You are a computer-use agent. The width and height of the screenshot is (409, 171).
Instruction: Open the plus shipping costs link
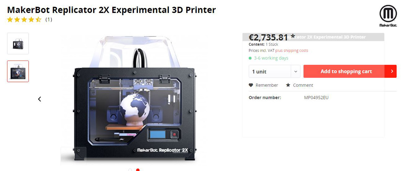[292, 50]
